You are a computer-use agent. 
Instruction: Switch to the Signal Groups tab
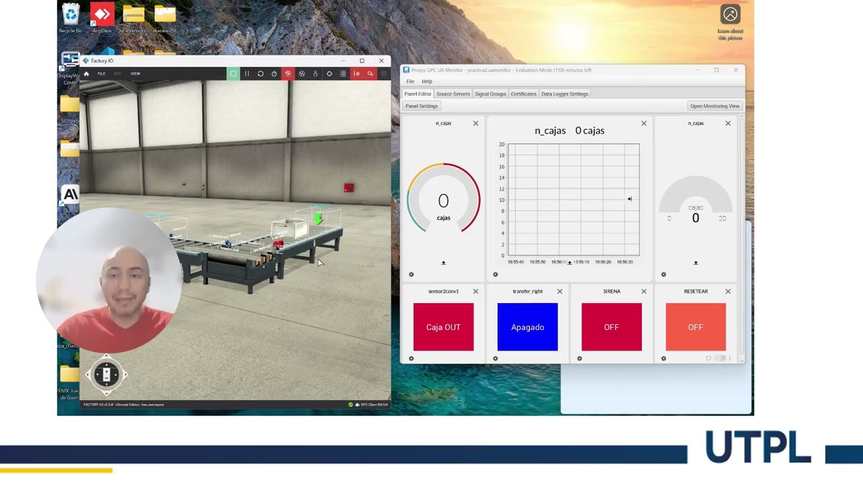(490, 94)
